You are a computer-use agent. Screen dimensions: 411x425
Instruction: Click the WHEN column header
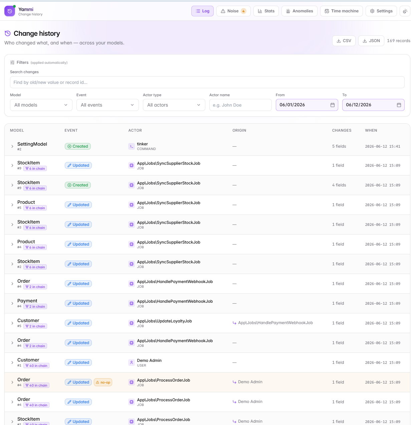tap(371, 130)
